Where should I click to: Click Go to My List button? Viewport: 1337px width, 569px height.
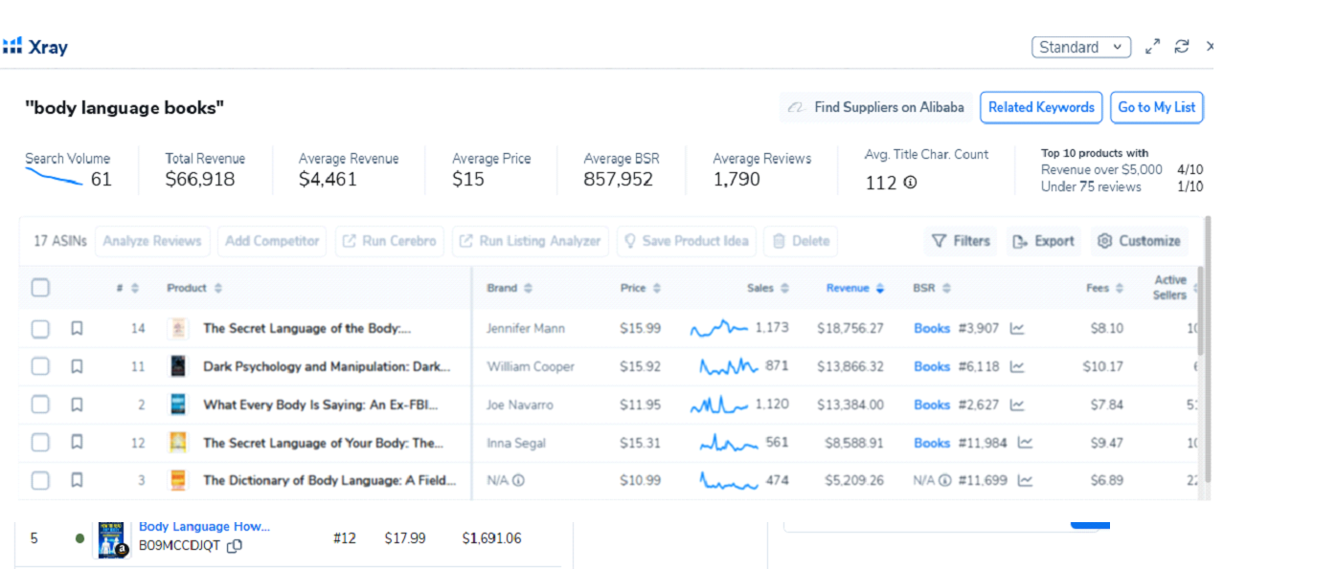[1157, 107]
